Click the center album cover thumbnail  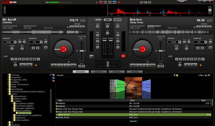tap(133, 88)
